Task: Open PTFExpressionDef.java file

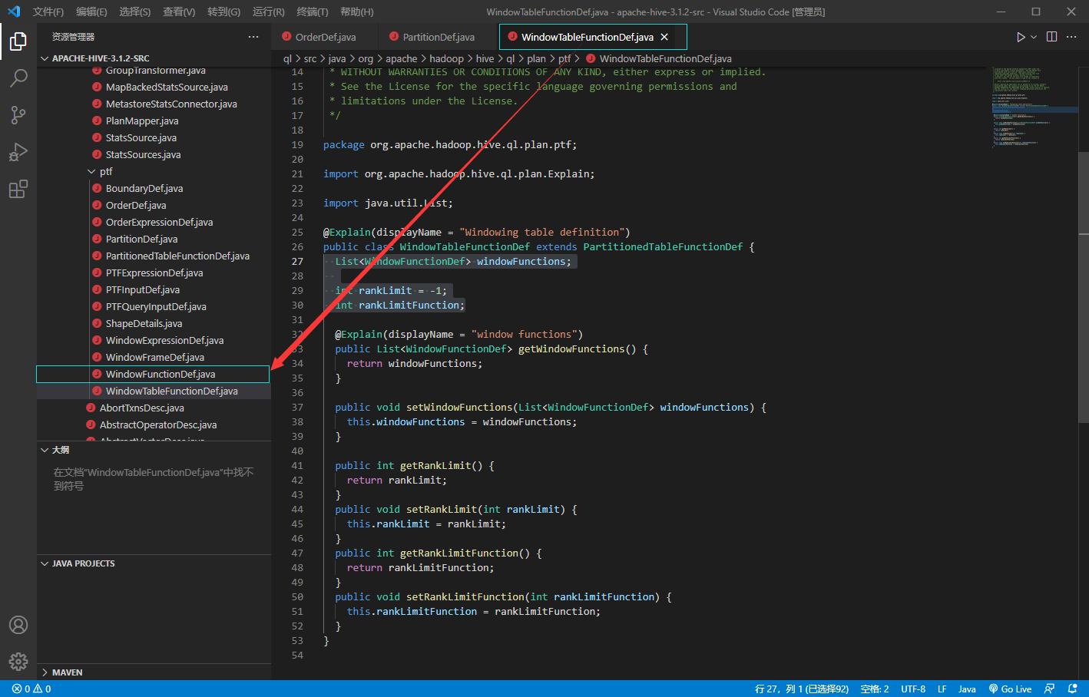Action: [x=154, y=273]
